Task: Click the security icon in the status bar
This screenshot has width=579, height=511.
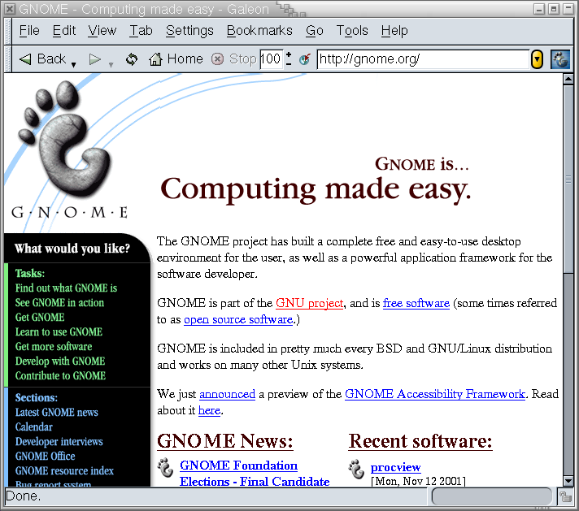Action: [x=565, y=497]
